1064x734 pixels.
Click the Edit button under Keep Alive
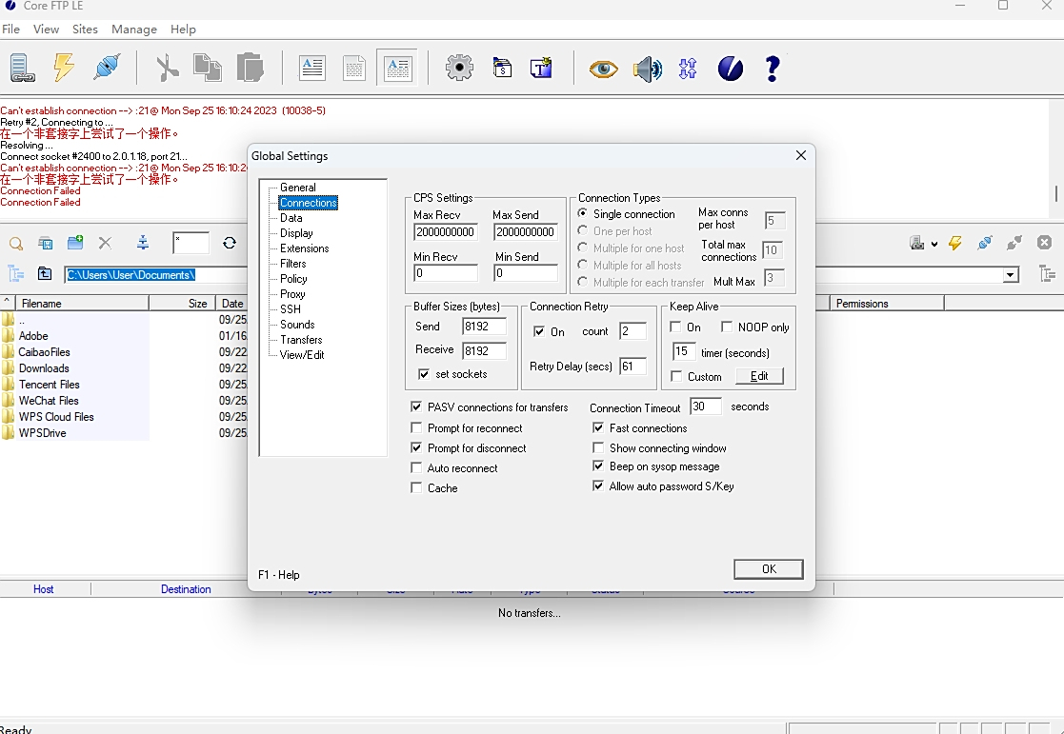760,376
